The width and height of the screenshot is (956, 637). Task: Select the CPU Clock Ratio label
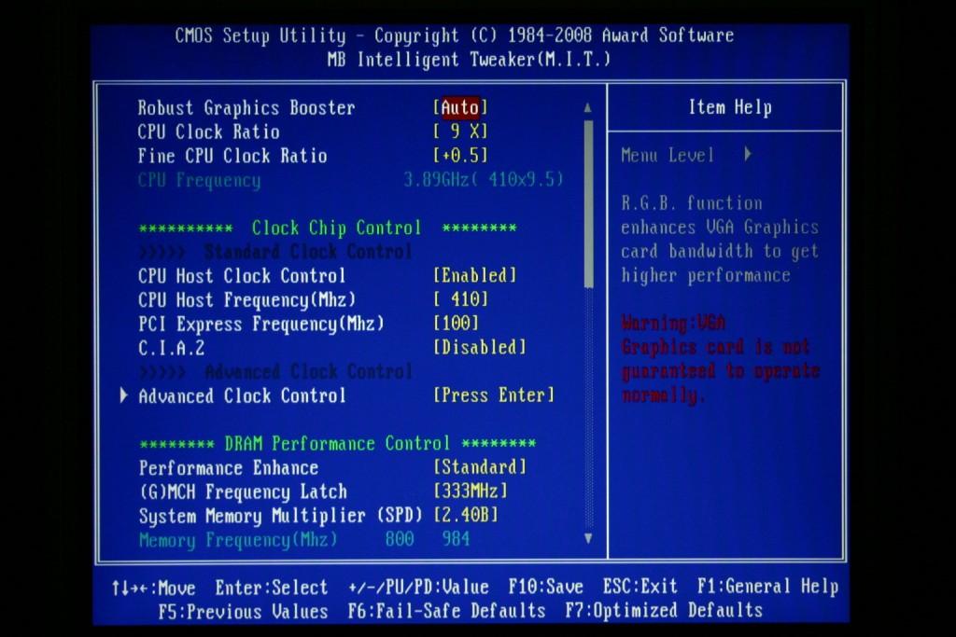(x=208, y=132)
